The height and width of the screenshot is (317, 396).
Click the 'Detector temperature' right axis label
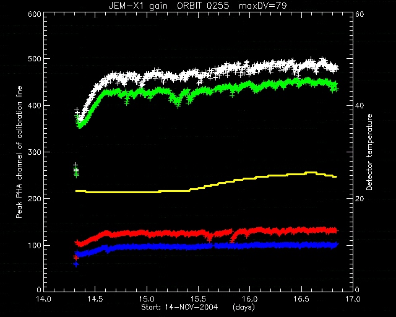[x=369, y=152]
